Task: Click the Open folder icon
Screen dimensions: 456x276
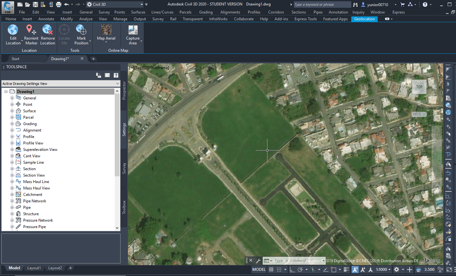Action: point(28,4)
